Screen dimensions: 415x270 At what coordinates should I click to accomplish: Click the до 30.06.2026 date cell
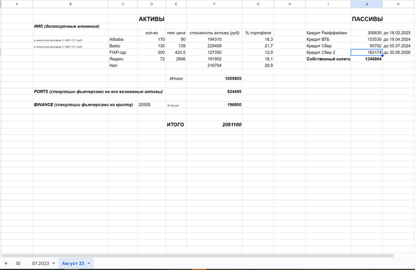coord(398,52)
